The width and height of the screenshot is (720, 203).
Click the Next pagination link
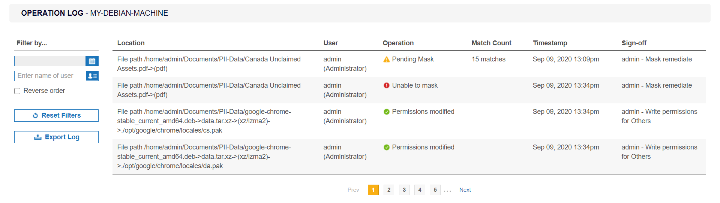(x=465, y=190)
